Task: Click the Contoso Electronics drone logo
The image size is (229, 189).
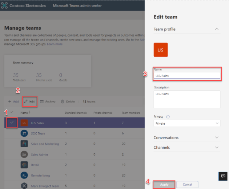Action: tap(4, 5)
